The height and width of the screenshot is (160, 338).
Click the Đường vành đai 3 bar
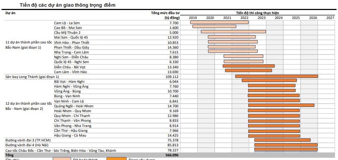pyautogui.click(x=282, y=140)
